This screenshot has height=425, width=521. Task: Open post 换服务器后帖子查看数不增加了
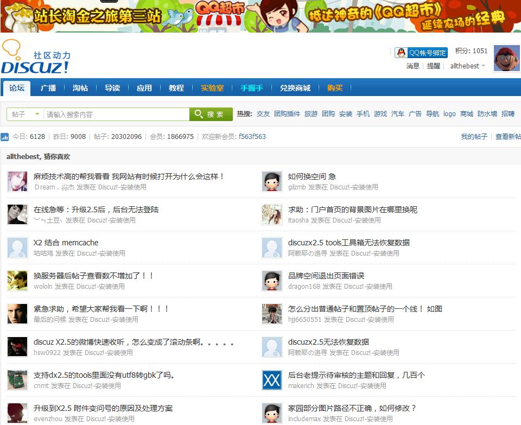click(93, 276)
